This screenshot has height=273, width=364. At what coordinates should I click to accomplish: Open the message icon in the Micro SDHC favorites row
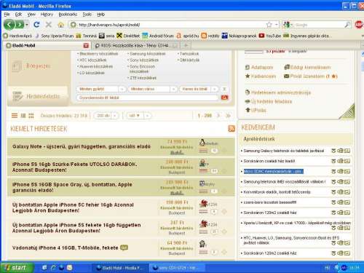347,171
